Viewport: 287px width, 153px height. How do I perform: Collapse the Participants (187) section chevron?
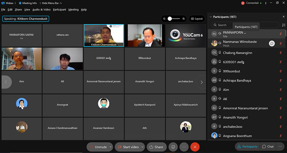click(x=210, y=17)
